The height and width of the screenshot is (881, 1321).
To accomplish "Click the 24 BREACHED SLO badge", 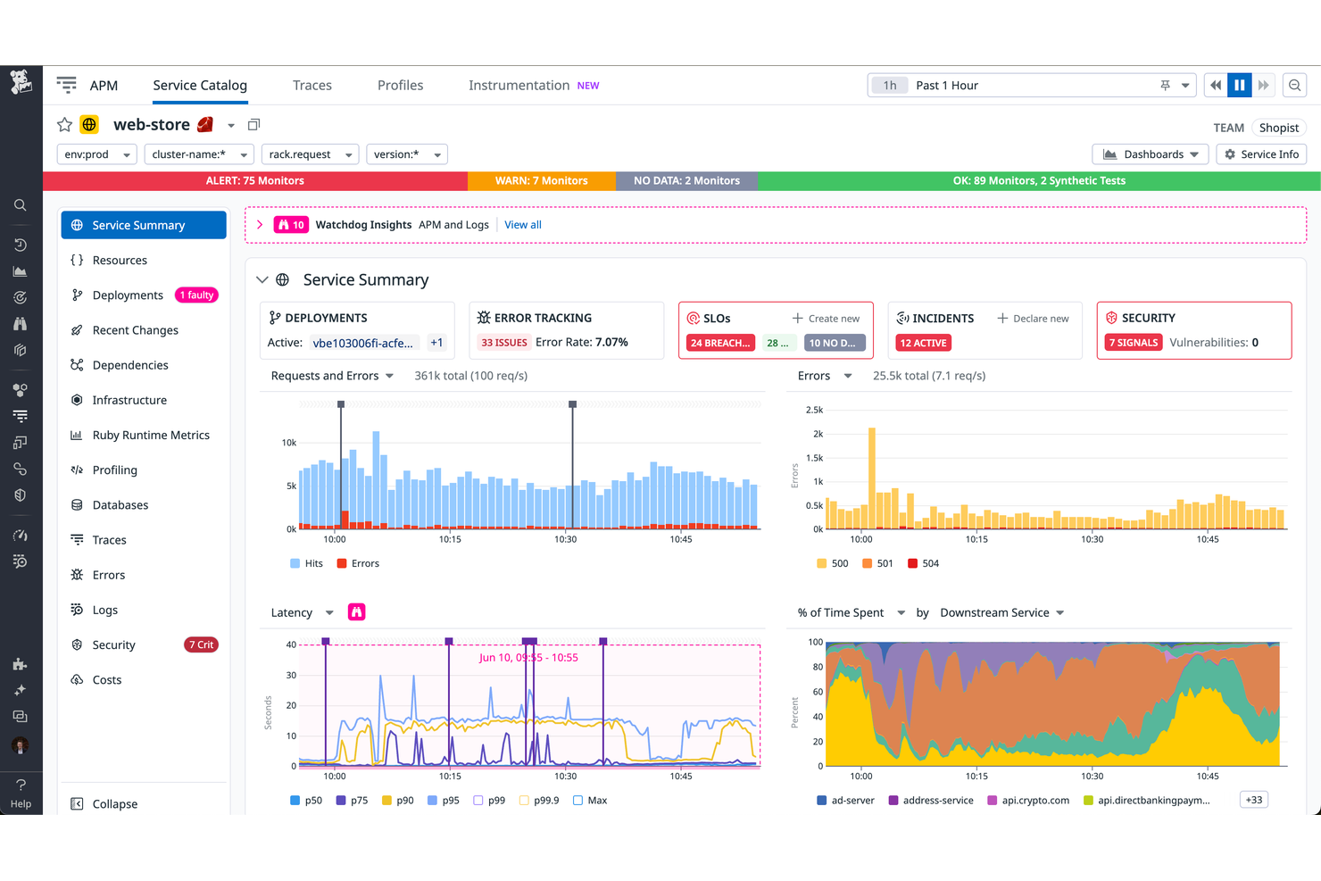I will coord(719,342).
